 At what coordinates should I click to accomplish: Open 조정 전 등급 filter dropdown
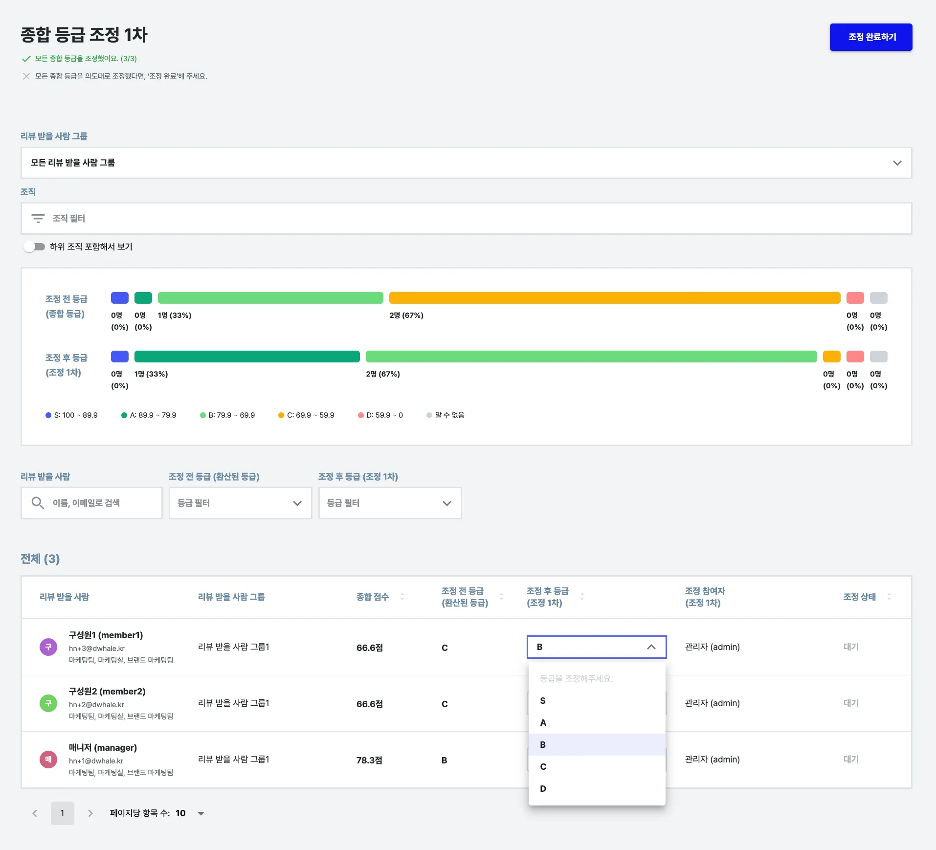(240, 503)
